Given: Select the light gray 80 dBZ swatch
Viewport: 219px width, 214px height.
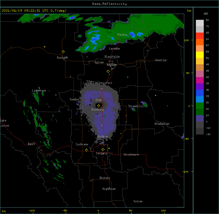Looking at the screenshot, I should click(200, 23).
